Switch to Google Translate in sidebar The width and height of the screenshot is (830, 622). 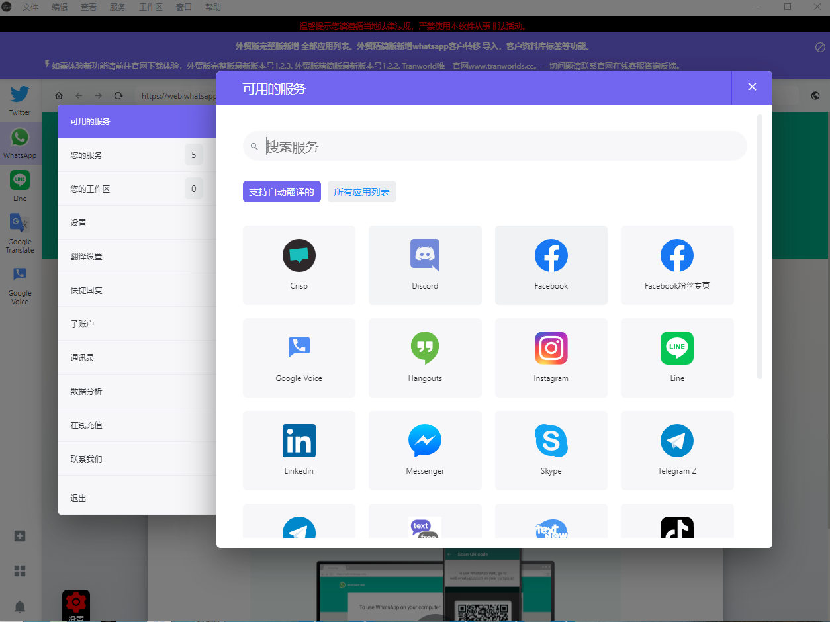point(20,233)
